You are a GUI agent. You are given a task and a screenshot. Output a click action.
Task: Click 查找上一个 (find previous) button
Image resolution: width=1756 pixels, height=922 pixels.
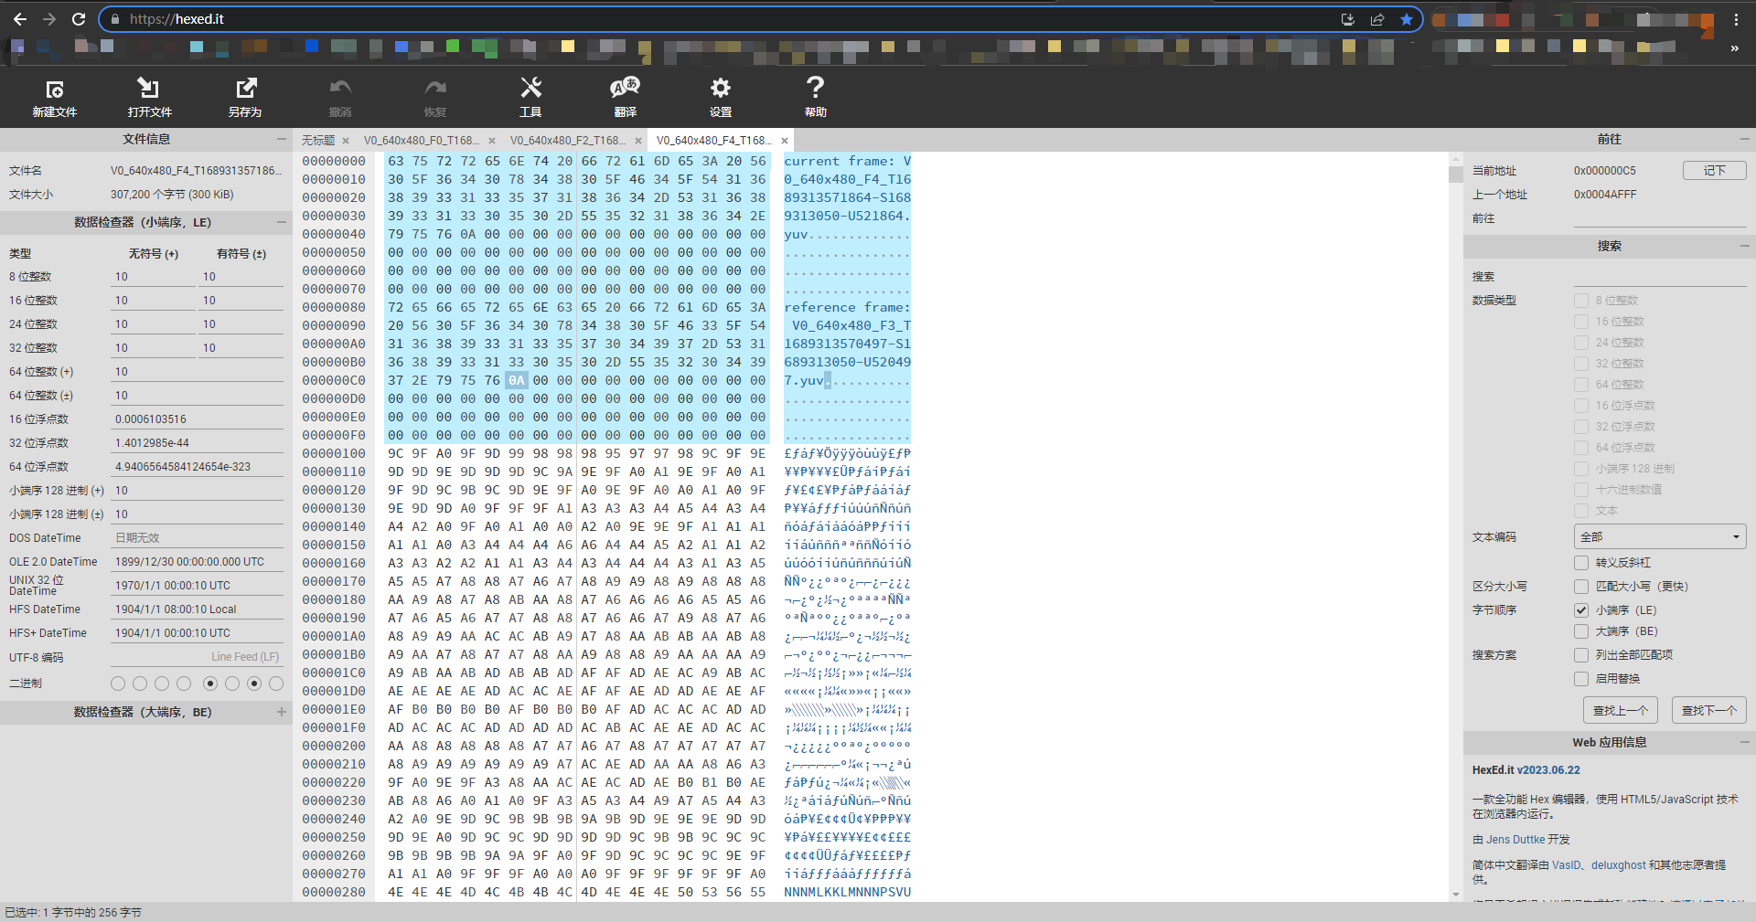(1621, 710)
